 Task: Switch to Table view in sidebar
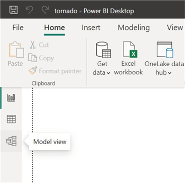pyautogui.click(x=11, y=119)
